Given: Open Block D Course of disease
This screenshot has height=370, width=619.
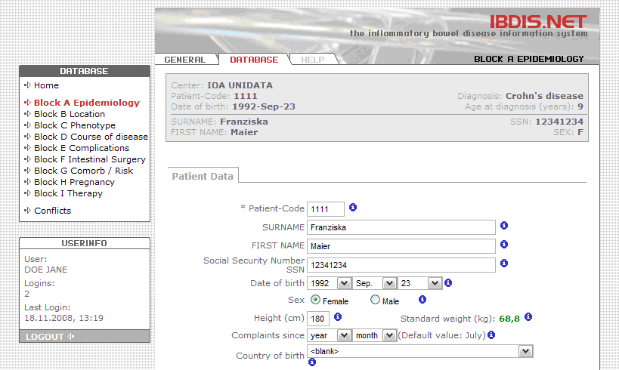Looking at the screenshot, I should click(x=91, y=137).
